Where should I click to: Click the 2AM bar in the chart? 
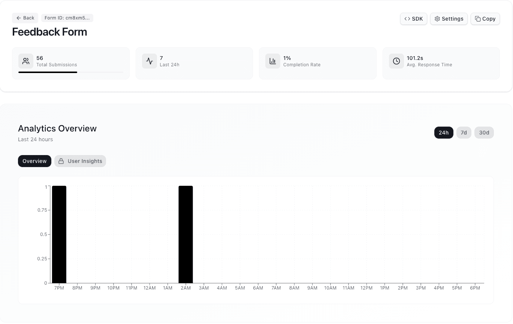pos(185,234)
